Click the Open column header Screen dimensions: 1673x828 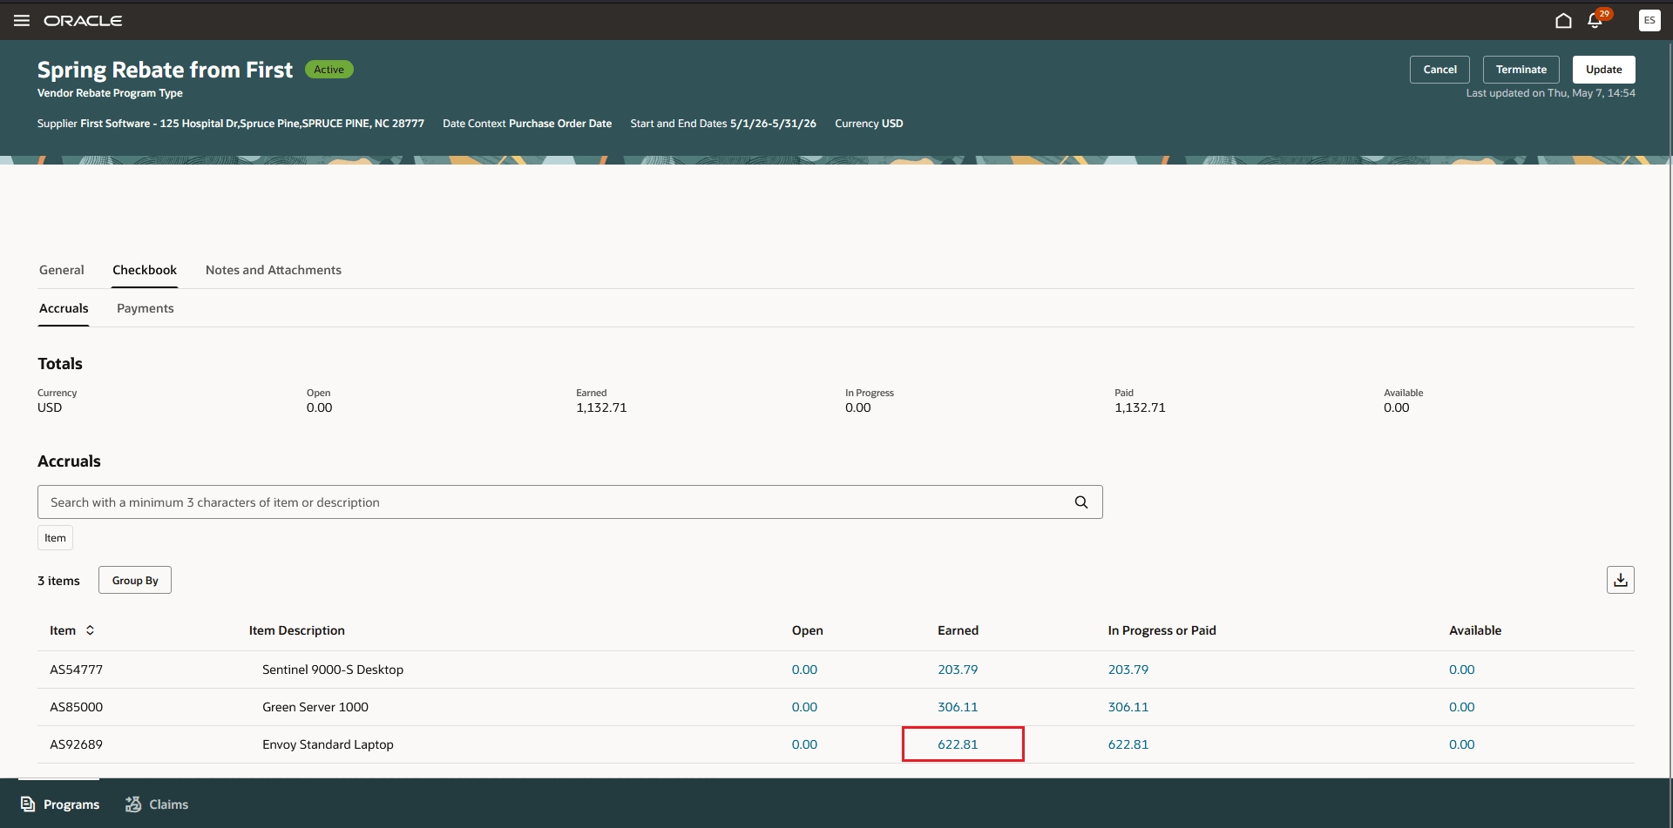pyautogui.click(x=808, y=630)
